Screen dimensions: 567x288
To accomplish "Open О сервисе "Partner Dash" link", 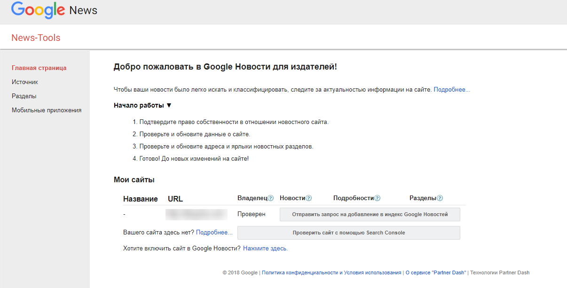I will click(x=436, y=272).
